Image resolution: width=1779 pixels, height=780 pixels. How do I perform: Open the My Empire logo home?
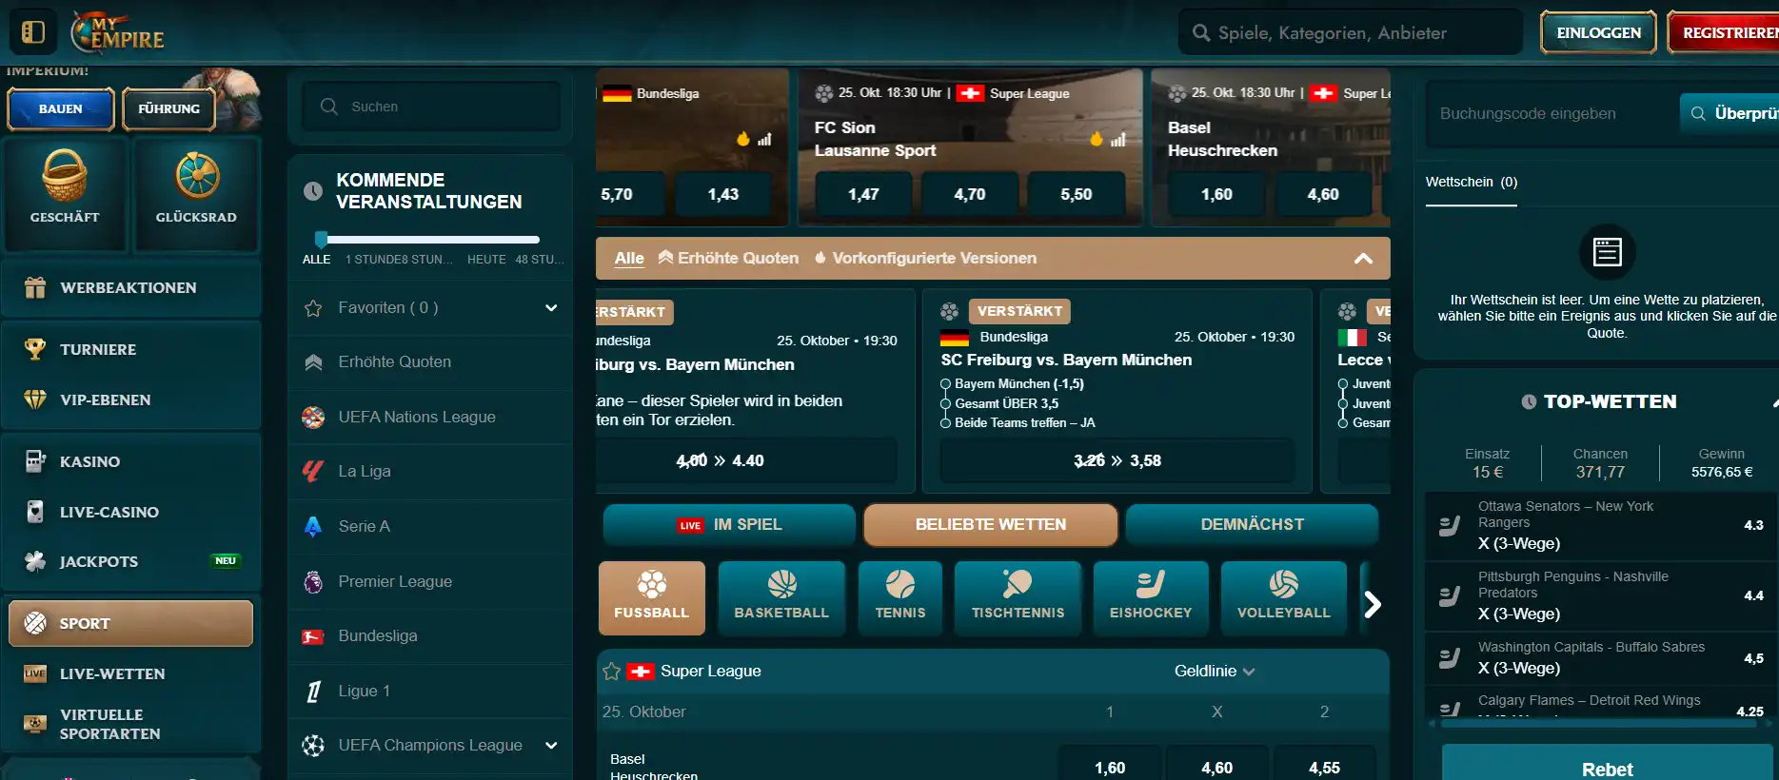pyautogui.click(x=117, y=32)
